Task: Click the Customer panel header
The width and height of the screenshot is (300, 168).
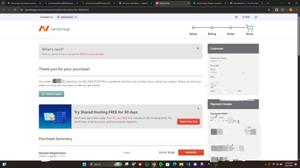Action: coord(233,49)
